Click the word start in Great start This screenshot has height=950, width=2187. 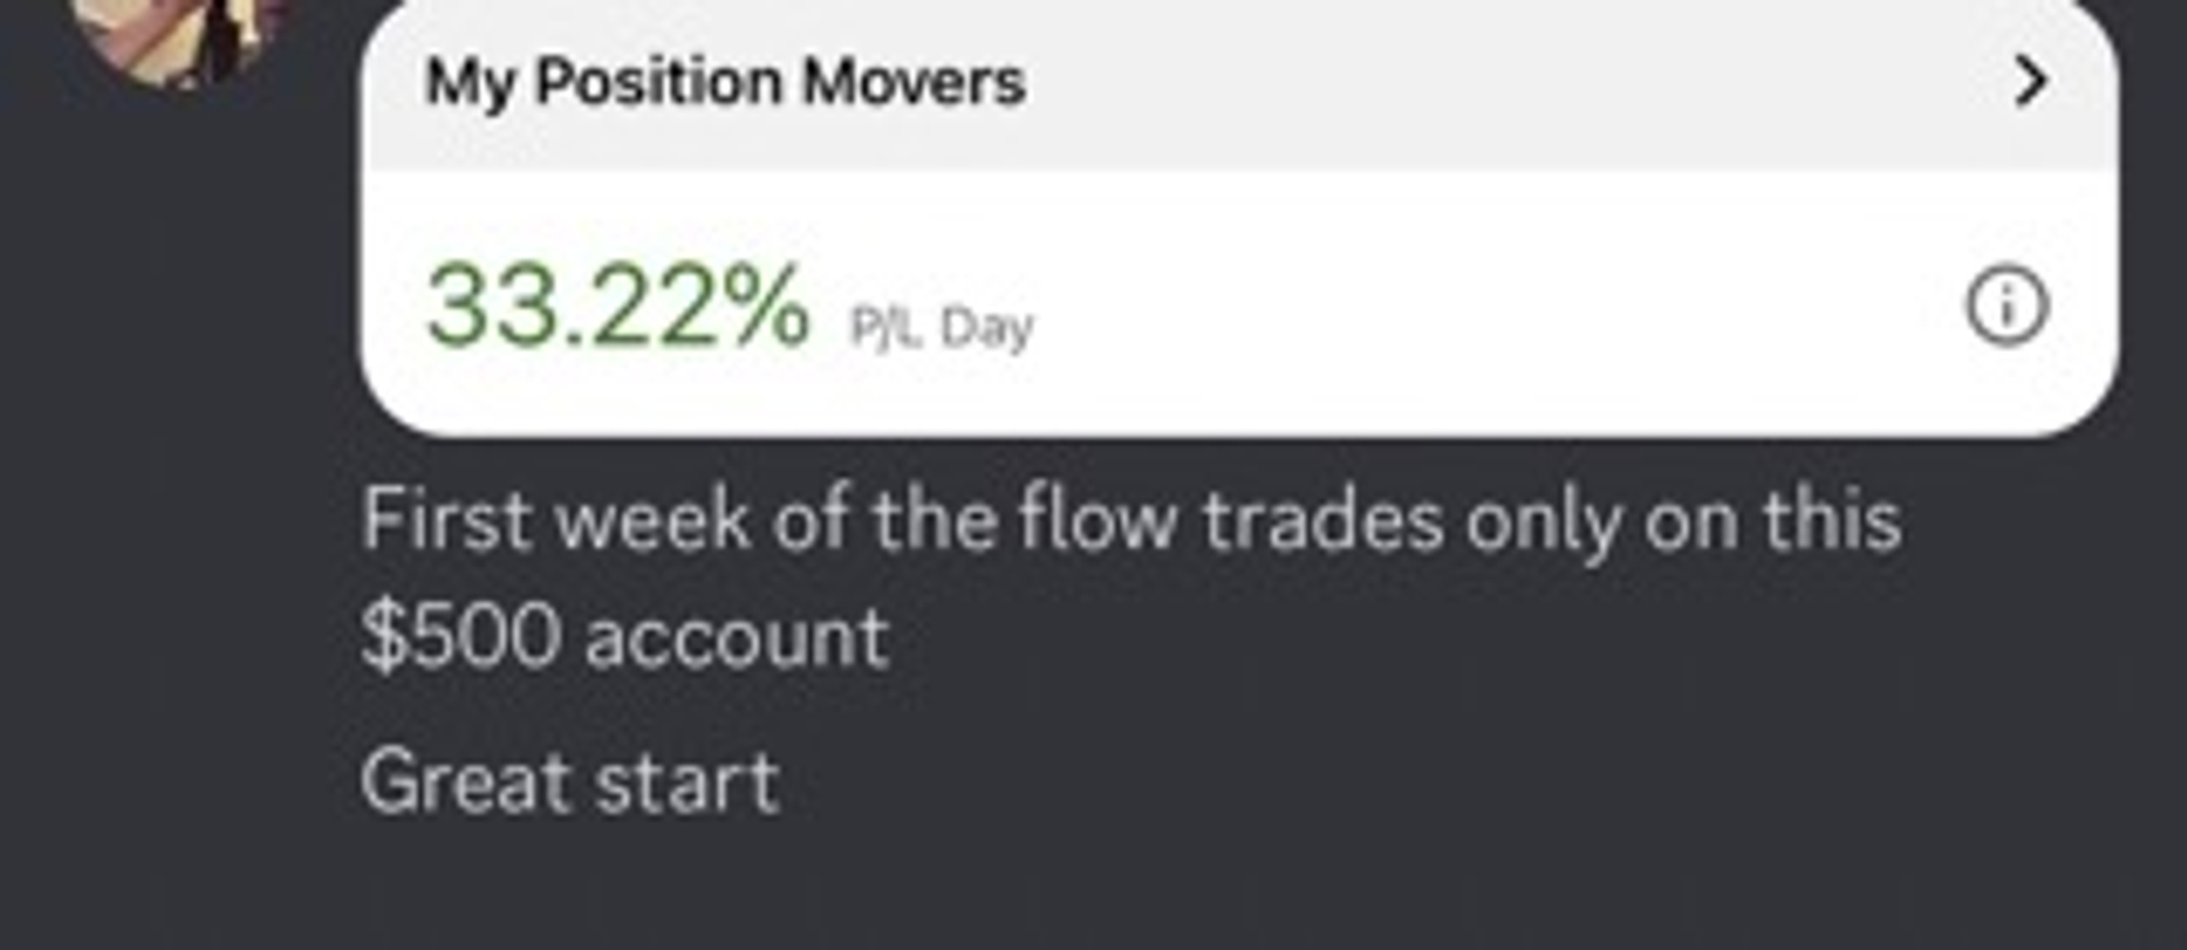point(688,783)
